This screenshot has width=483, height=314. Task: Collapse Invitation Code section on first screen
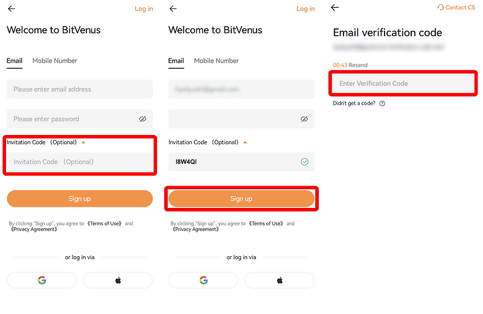coord(83,142)
